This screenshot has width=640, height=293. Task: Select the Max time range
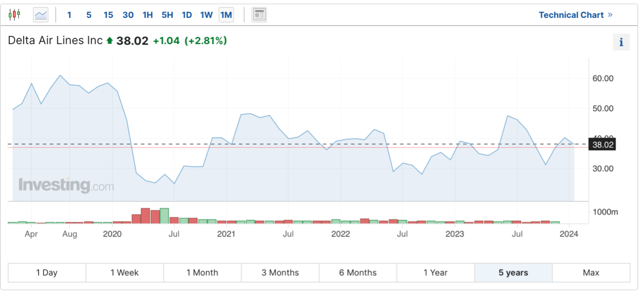coord(591,272)
